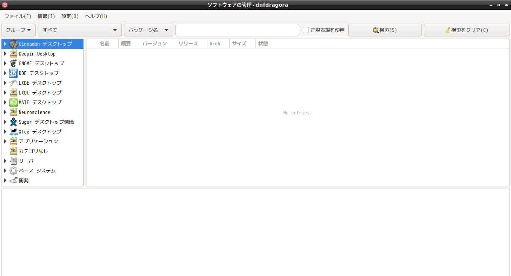This screenshot has height=276, width=511.
Task: Sort by the バージョン column header
Action: point(158,43)
